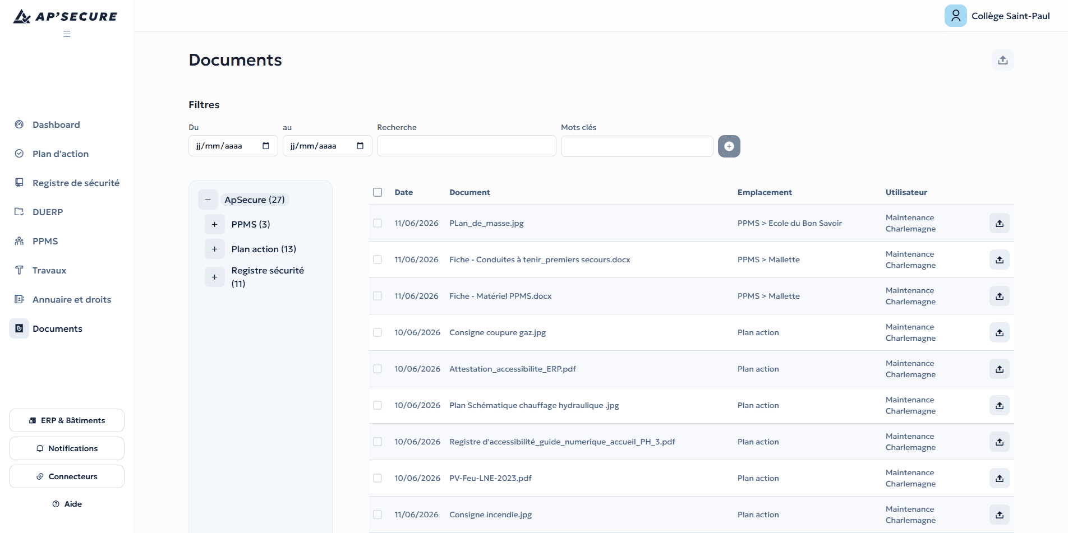Navigate to Annuaire et droits
This screenshot has width=1068, height=533.
tap(72, 299)
